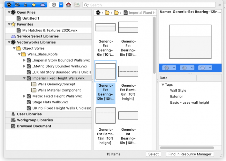Click the Workgroup Libraries toolbar icon

[x=17, y=5]
